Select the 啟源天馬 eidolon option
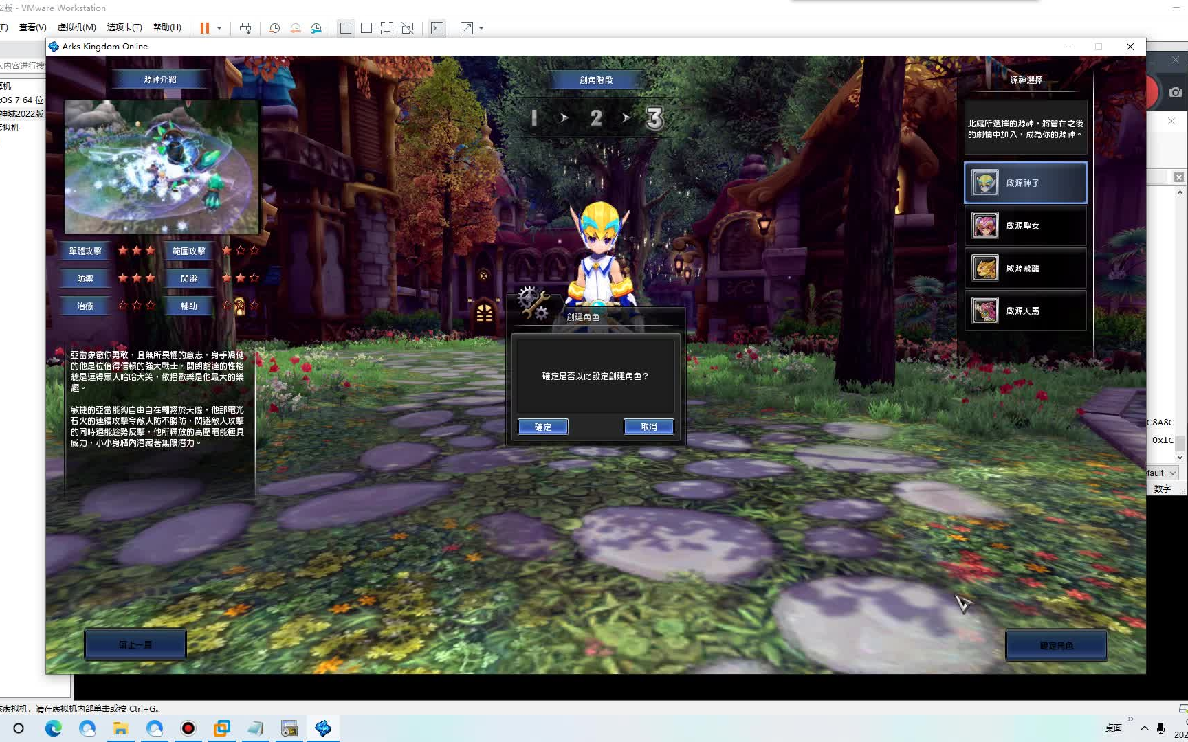1188x742 pixels. point(1025,311)
